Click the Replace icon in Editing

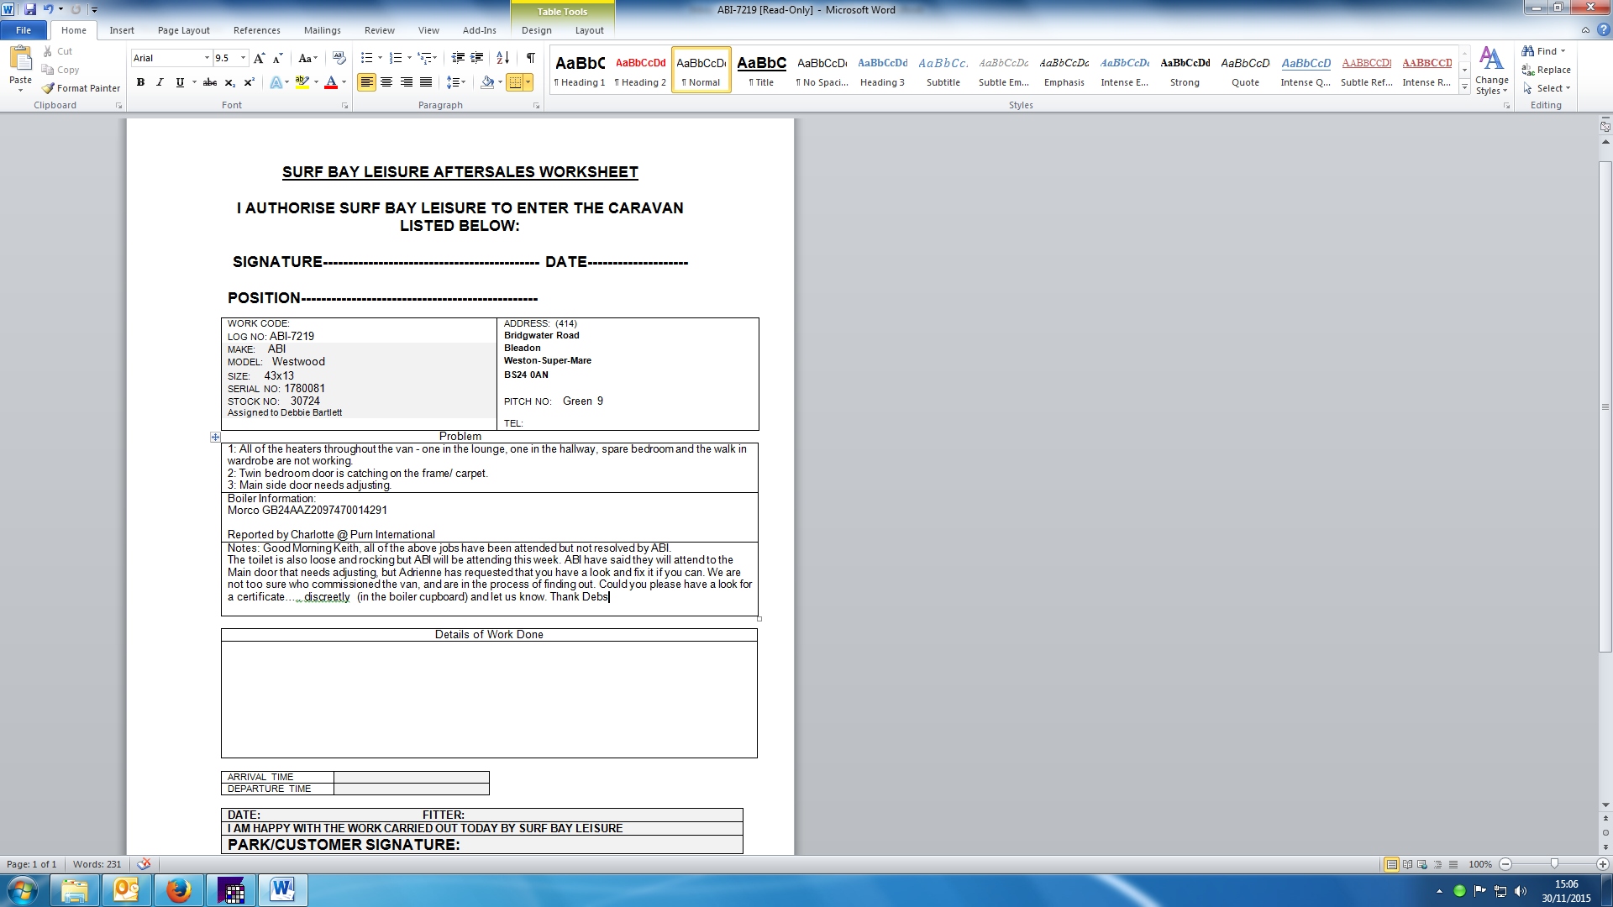tap(1529, 70)
